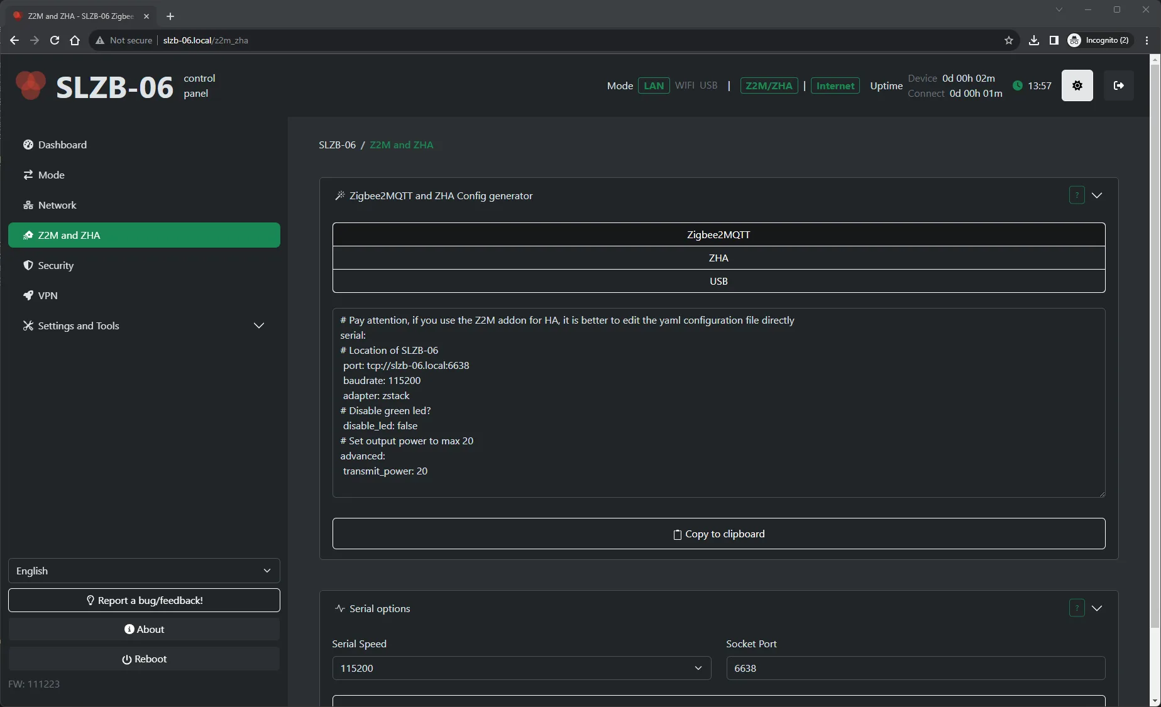Click the SLZB-06 red logo

(x=30, y=85)
